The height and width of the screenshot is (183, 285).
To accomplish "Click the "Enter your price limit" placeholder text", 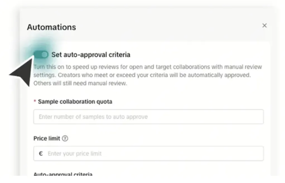I will pos(74,153).
